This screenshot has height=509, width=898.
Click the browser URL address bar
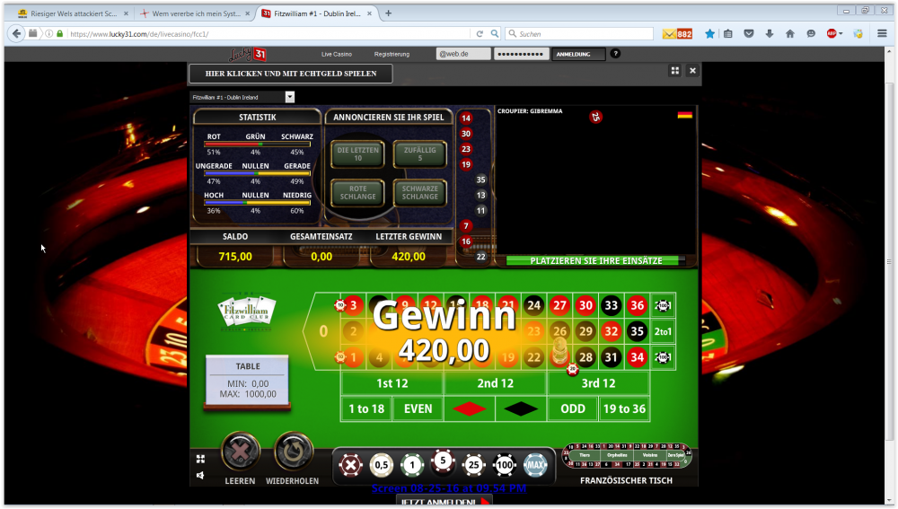[x=269, y=34]
